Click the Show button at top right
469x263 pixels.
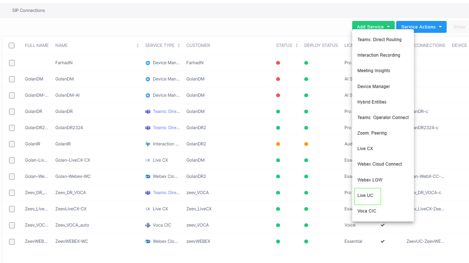[459, 27]
